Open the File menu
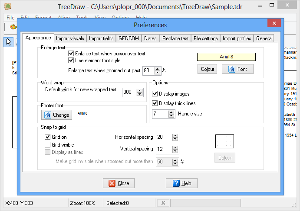This screenshot has height=211, width=300. pyautogui.click(x=10, y=18)
